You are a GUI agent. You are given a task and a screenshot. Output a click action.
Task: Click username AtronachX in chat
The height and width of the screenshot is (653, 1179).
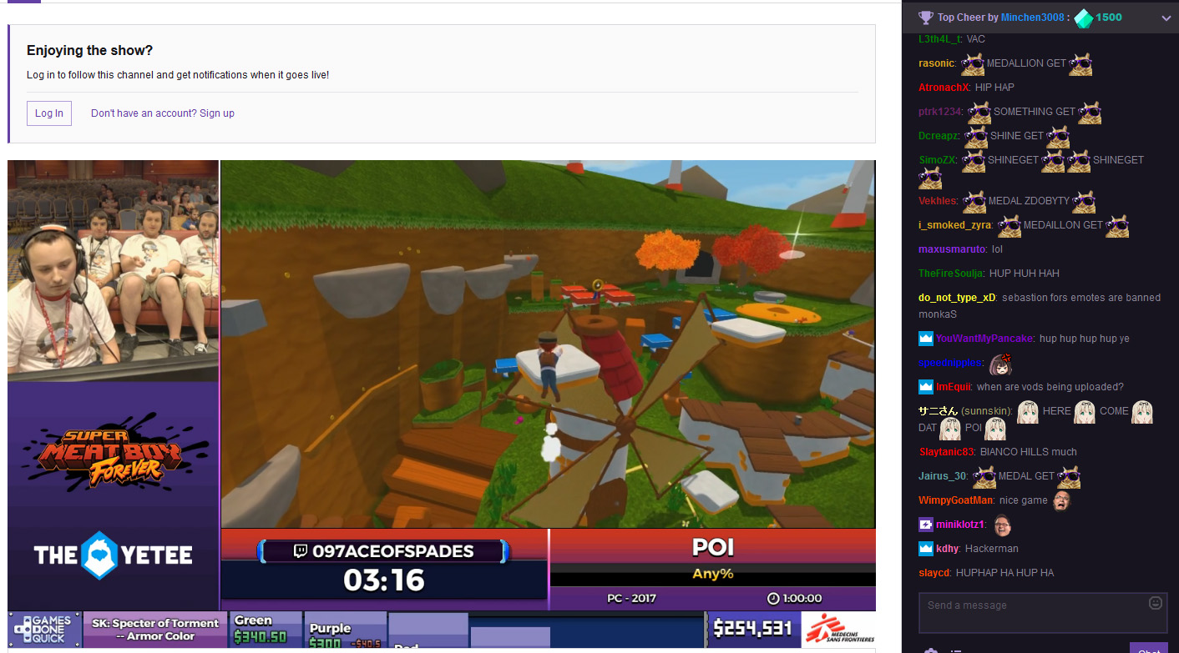(944, 88)
